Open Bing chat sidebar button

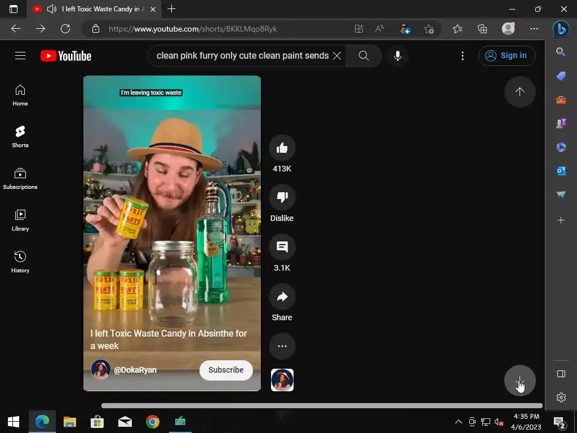[x=561, y=29]
